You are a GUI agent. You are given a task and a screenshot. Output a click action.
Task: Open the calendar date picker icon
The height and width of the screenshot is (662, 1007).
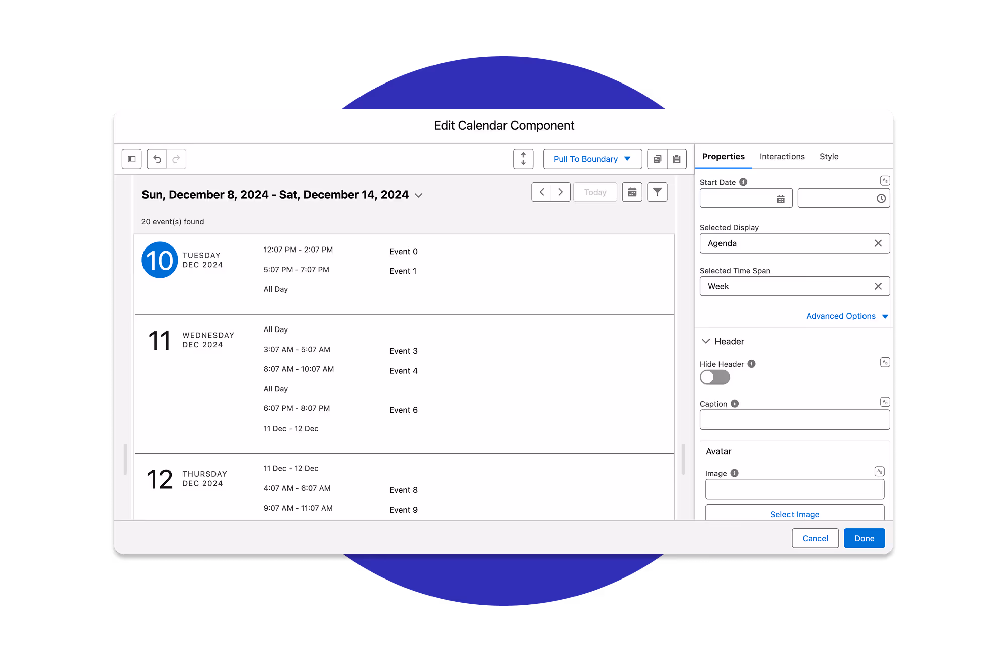tap(632, 192)
